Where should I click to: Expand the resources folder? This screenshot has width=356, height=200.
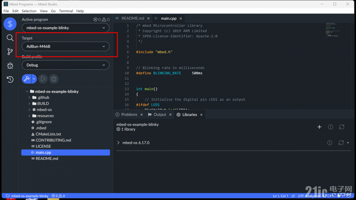point(29,116)
